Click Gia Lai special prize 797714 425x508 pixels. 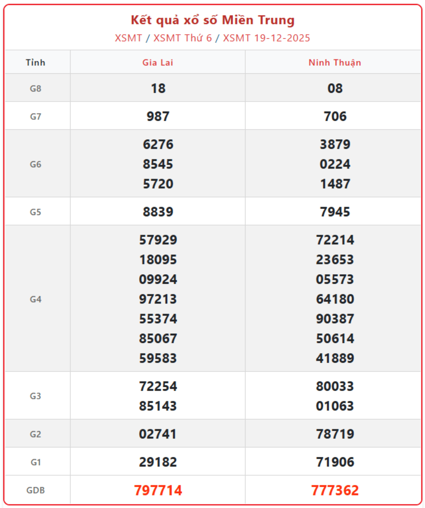pos(158,491)
